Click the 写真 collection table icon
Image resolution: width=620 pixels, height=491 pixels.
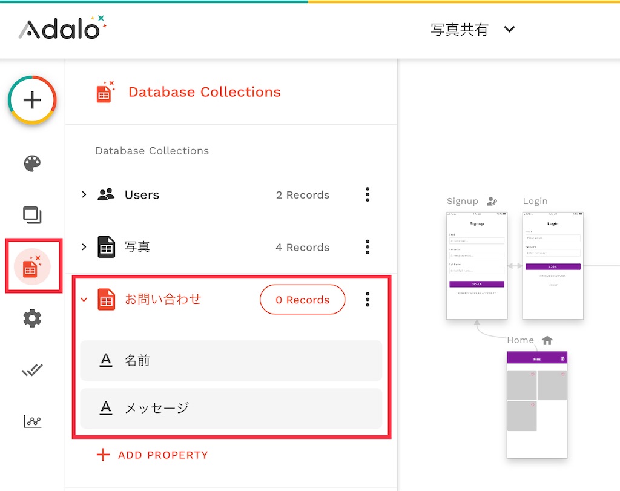coord(106,247)
